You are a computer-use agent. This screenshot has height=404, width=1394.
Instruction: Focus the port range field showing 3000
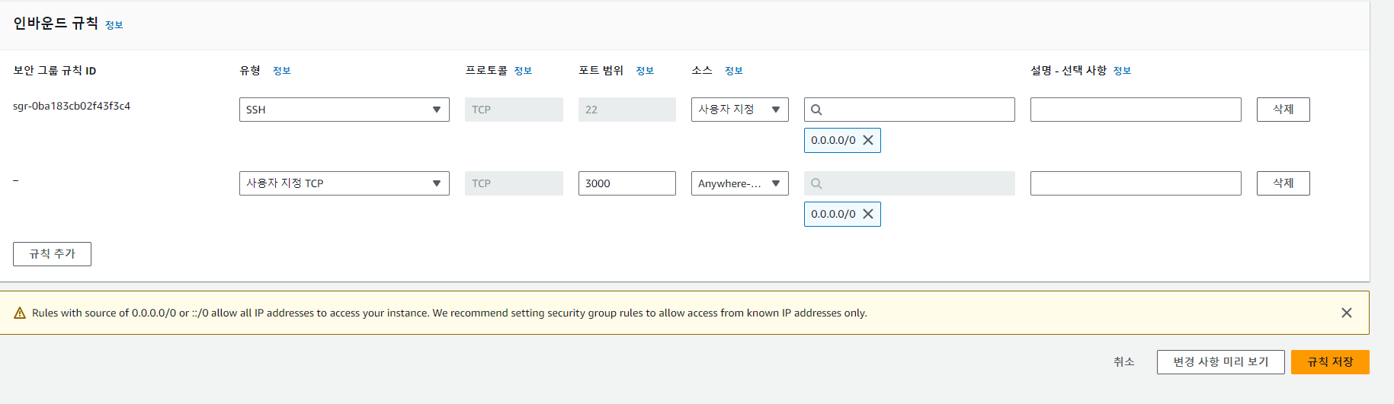pyautogui.click(x=626, y=183)
